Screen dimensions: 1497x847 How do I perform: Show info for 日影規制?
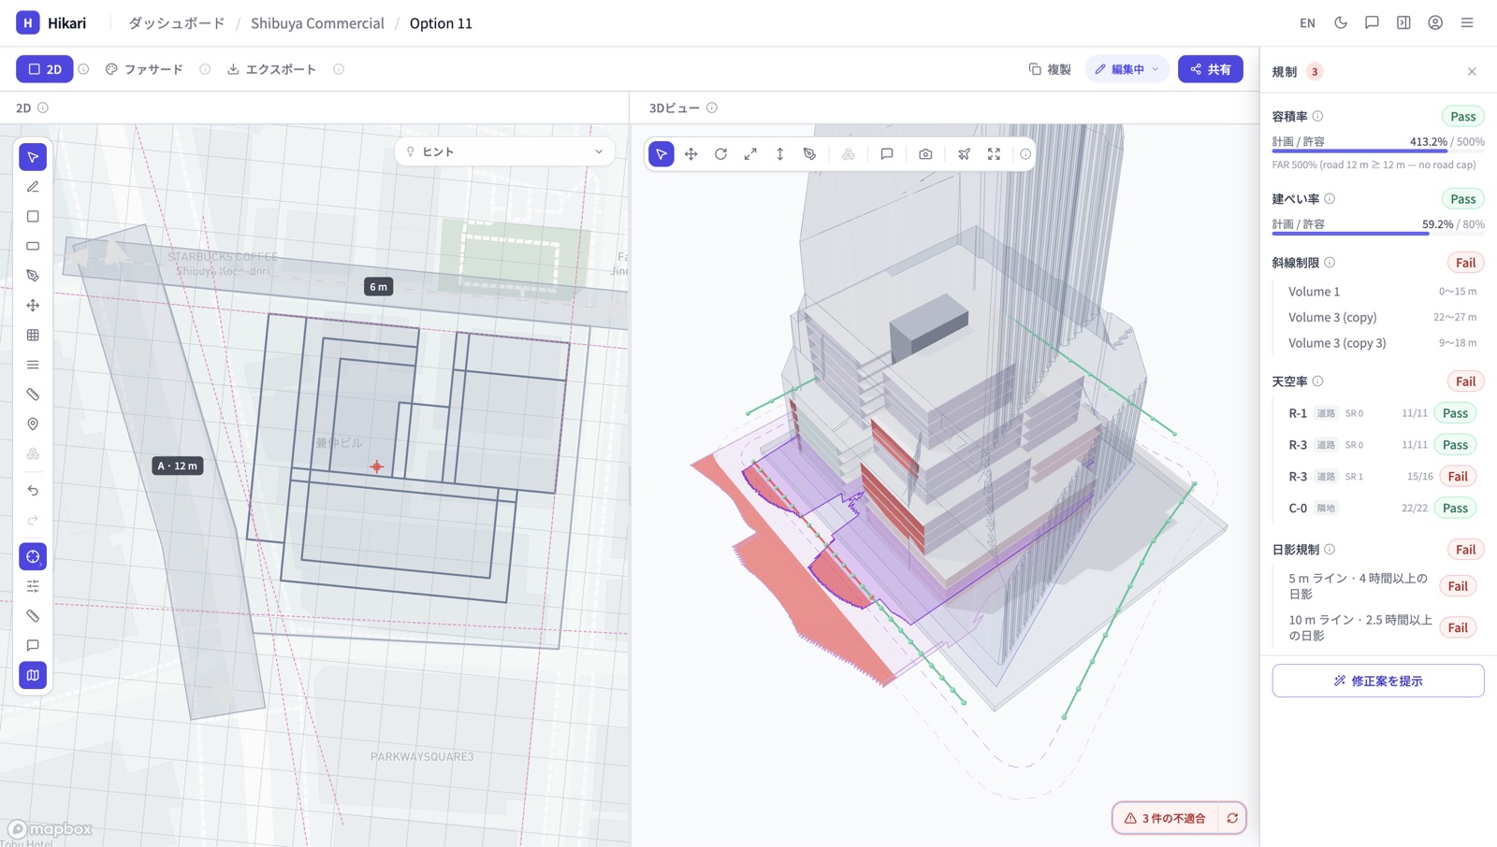1330,550
